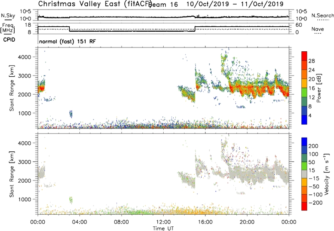The image size is (334, 231).
Task: Click the '08:00' time axis label
Action: [x=121, y=222]
